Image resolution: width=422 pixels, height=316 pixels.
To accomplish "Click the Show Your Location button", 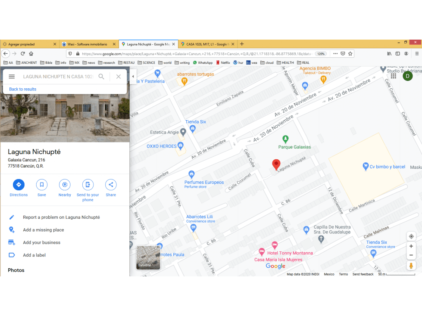I will [411, 236].
